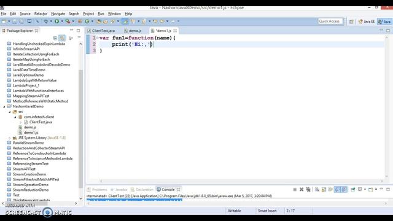Expand JRE System Library node

[10, 138]
